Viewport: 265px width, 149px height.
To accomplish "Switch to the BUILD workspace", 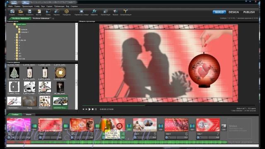I will click(219, 12).
